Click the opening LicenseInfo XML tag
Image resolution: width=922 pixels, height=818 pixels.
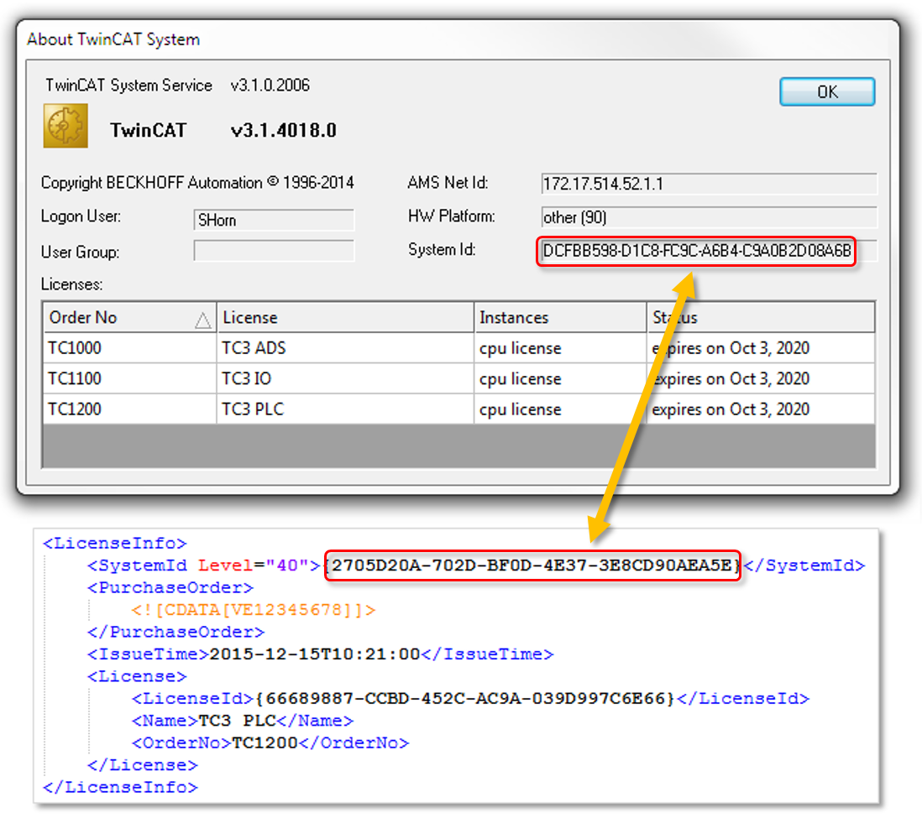coord(115,543)
